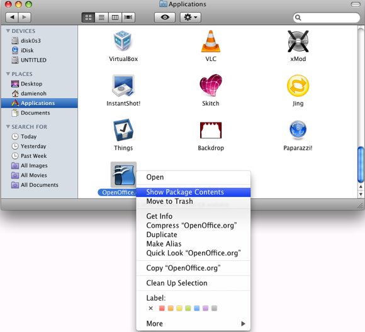365x332 pixels.
Task: Click the Things app icon
Action: point(123,130)
